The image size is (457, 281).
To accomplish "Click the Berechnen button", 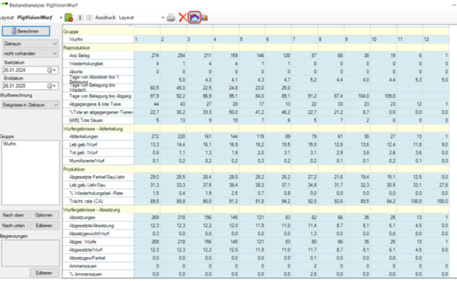I will pos(26,31).
